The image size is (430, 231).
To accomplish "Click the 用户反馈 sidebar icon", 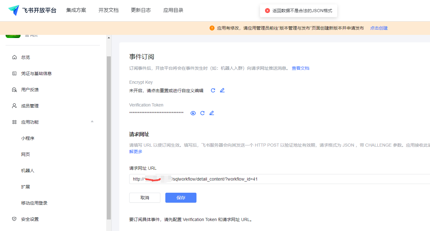I will 14,90.
